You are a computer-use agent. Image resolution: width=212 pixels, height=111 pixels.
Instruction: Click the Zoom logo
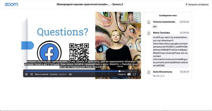point(11,4)
